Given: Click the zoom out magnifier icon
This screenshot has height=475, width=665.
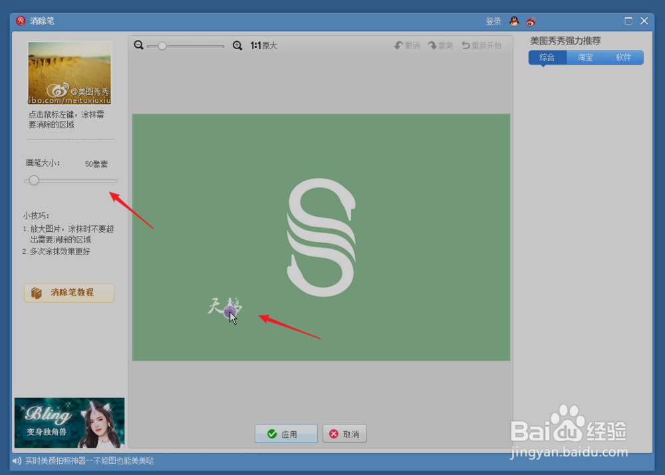Looking at the screenshot, I should [x=139, y=45].
